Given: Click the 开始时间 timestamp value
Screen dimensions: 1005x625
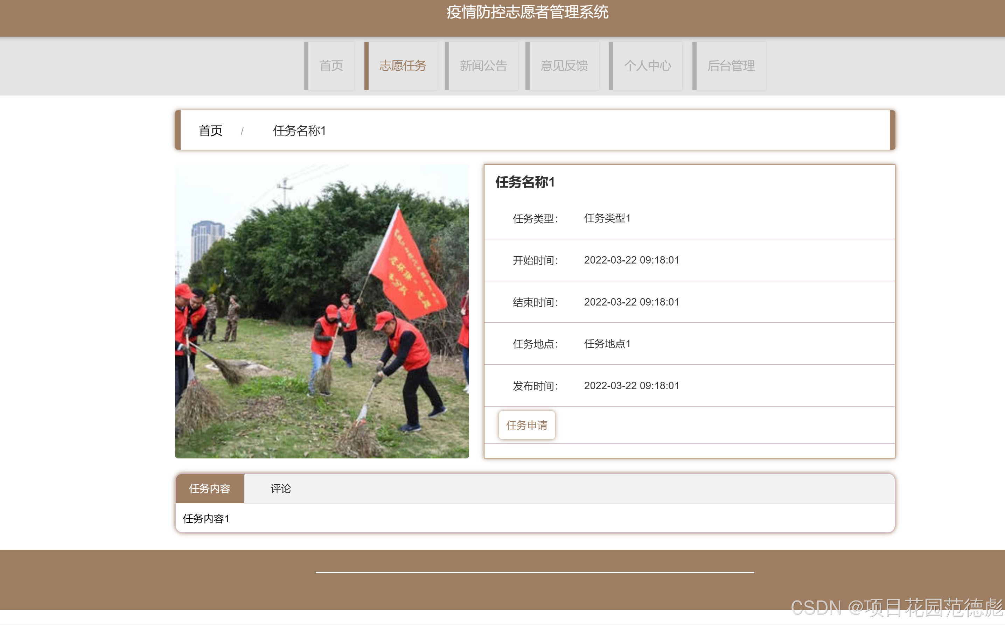Looking at the screenshot, I should pos(632,260).
